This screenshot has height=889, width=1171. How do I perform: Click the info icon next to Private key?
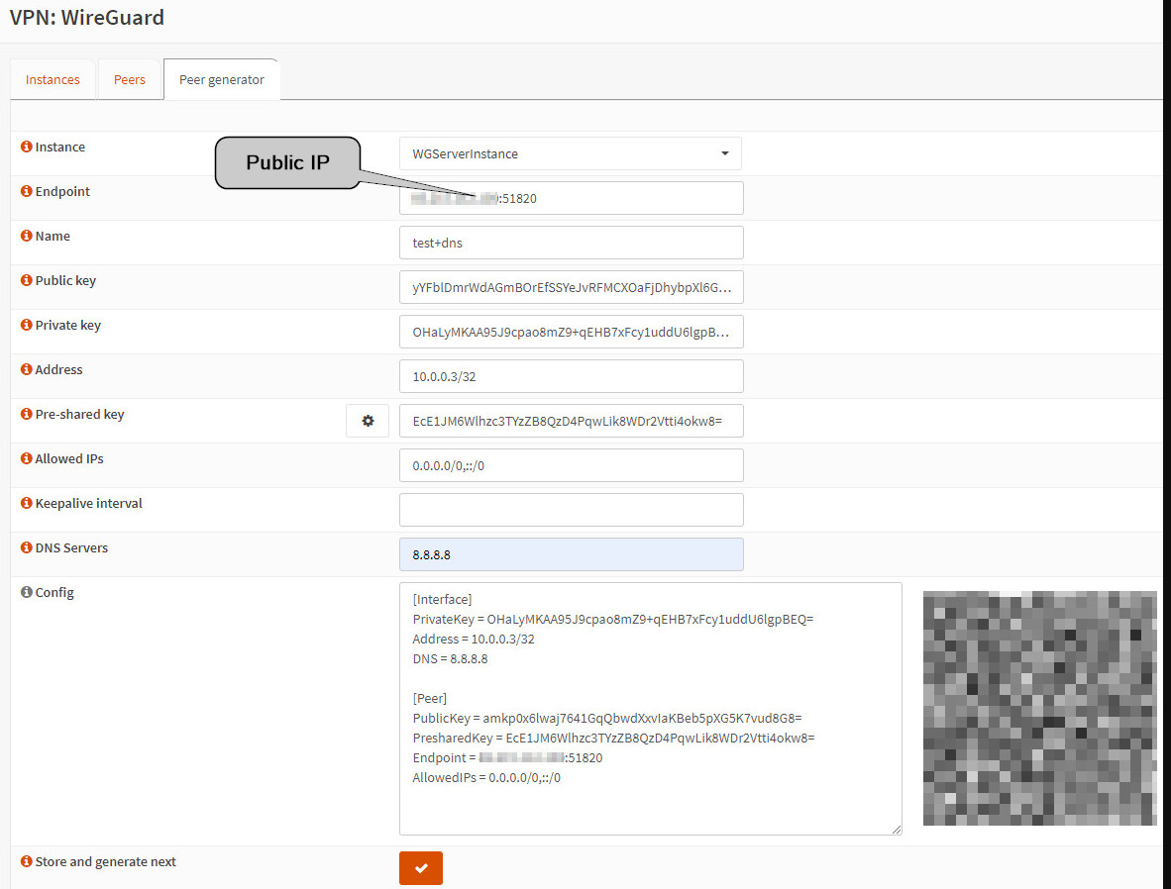coord(27,326)
